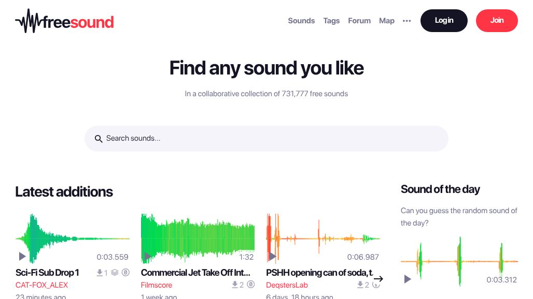
Task: Click the CC0 license icon on Sci-Fi Sub Drop 1
Action: pyautogui.click(x=125, y=272)
